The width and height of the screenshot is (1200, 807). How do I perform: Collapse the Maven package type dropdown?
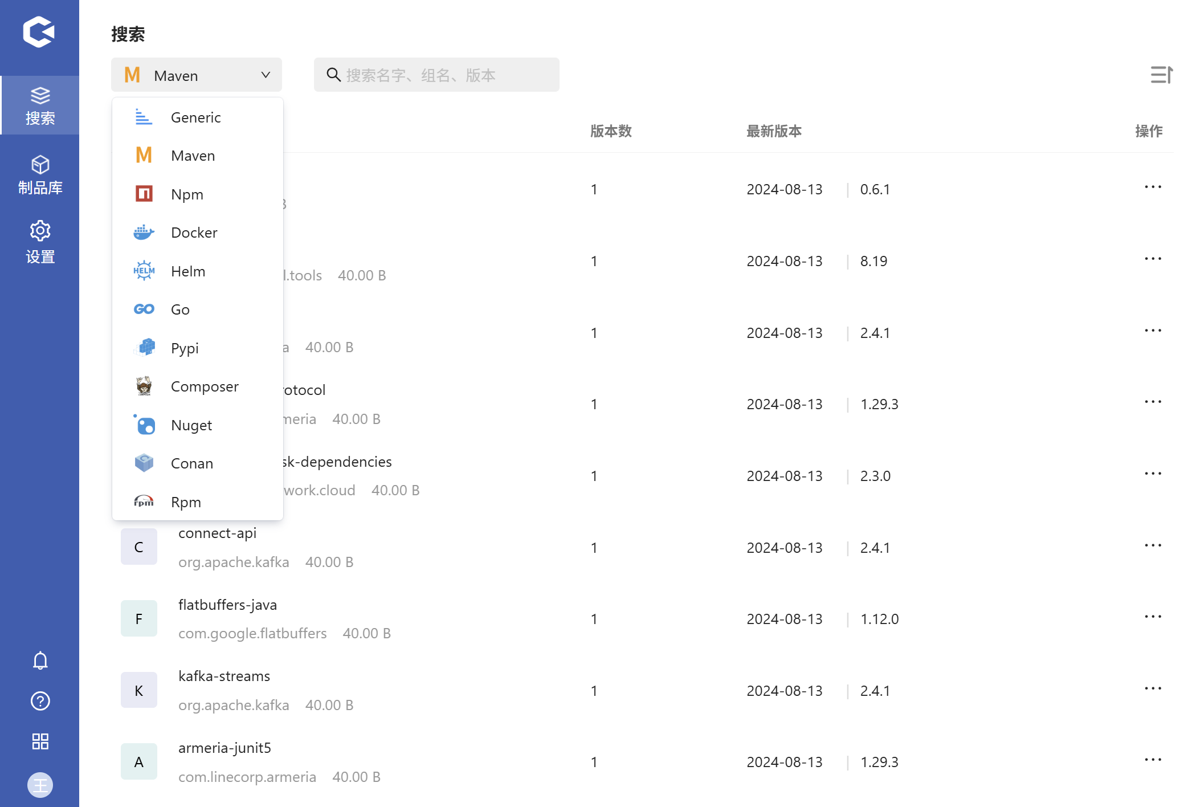click(x=196, y=75)
